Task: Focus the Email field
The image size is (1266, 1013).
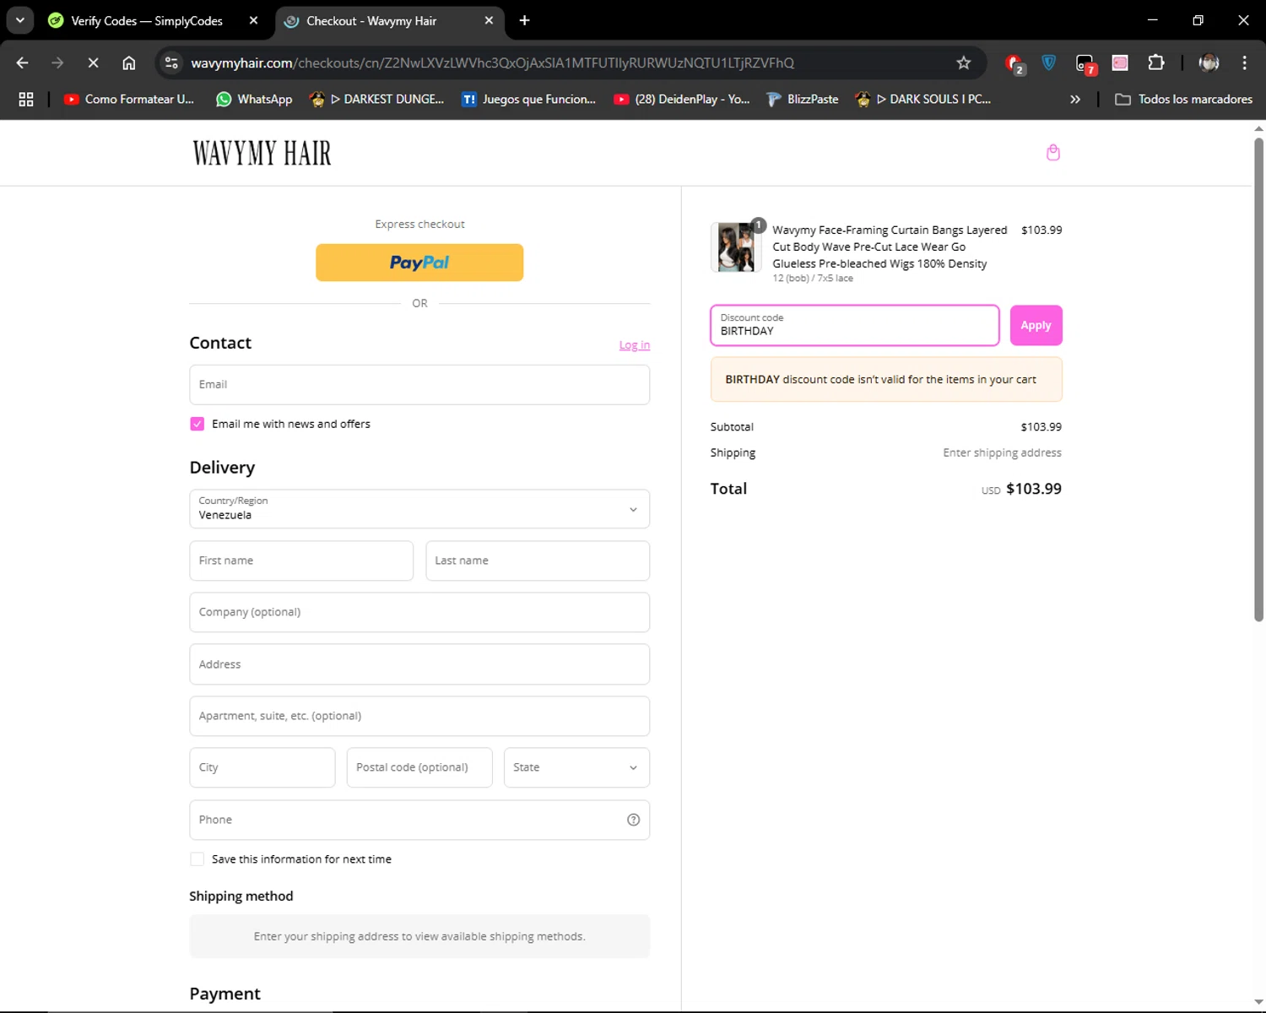Action: click(419, 385)
